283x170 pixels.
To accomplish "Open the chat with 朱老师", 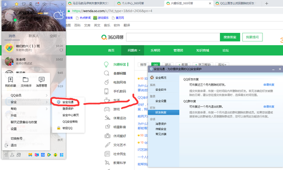I will (34, 61).
